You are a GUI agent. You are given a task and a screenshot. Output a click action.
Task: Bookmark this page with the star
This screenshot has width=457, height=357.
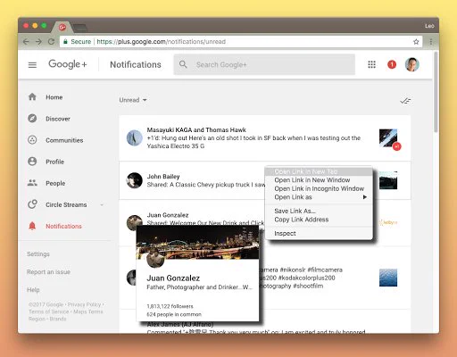[x=416, y=42]
